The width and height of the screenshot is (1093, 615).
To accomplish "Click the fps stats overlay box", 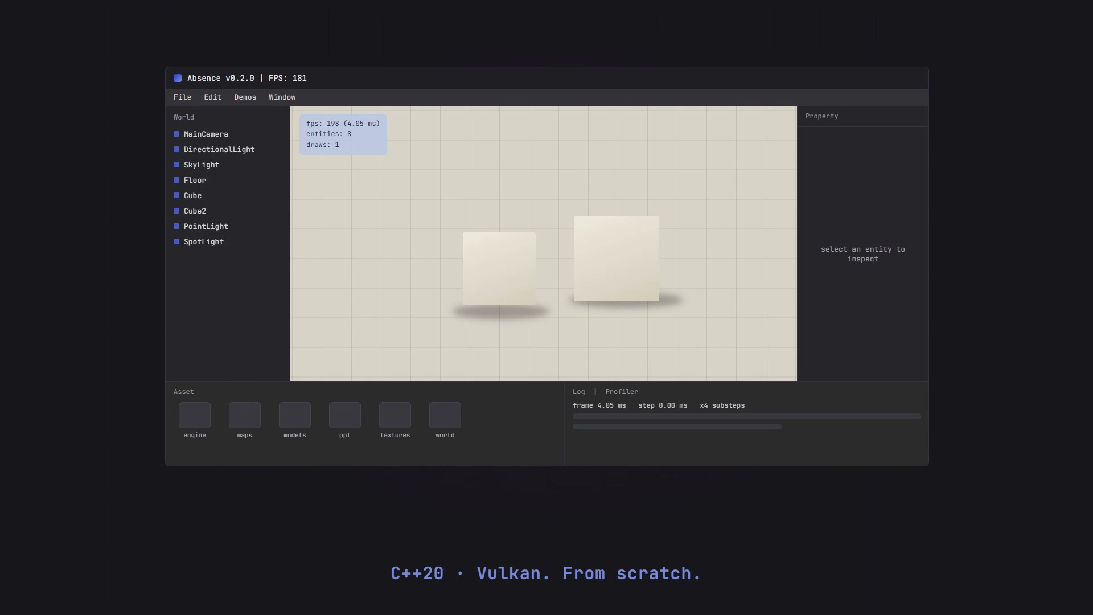I will tap(343, 134).
